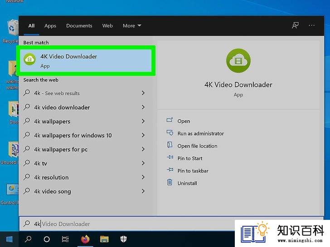330x247 pixels.
Task: Expand arrow next to '4k resolution'
Action: click(x=143, y=177)
